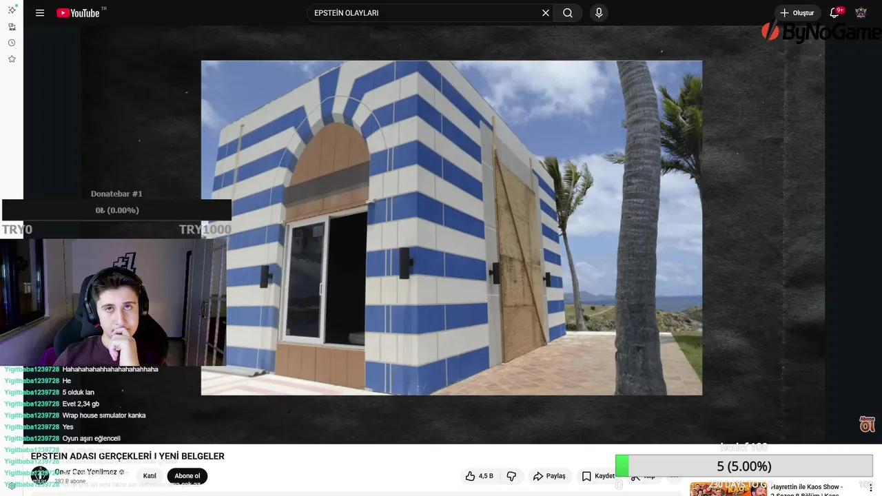This screenshot has width=882, height=496.
Task: Click the streamer webcam overlay
Action: coord(113,302)
